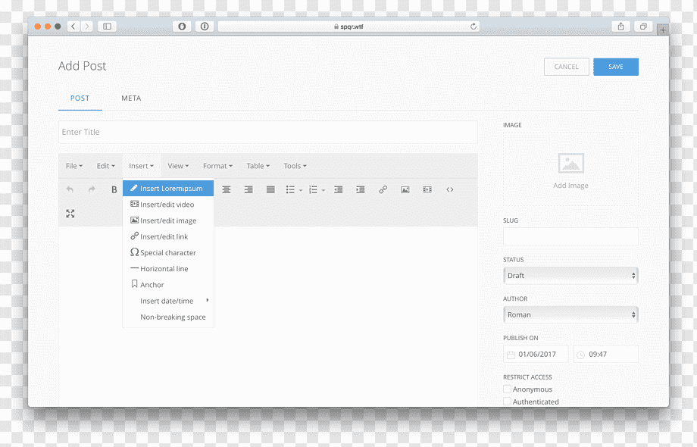Justify the text alignment

[x=270, y=189]
